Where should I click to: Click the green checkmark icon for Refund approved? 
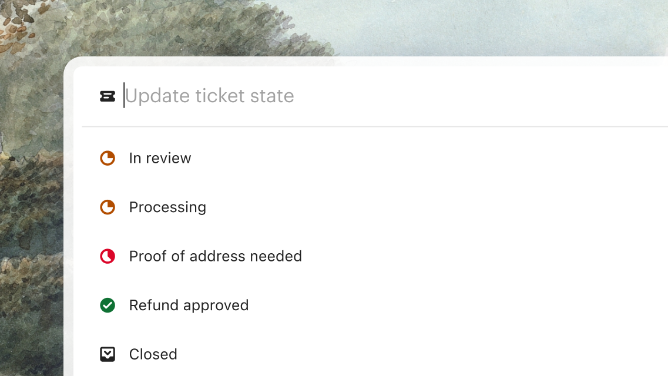coord(108,305)
